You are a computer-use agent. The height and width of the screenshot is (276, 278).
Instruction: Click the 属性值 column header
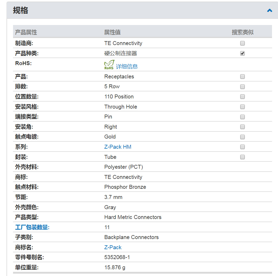[x=112, y=32]
